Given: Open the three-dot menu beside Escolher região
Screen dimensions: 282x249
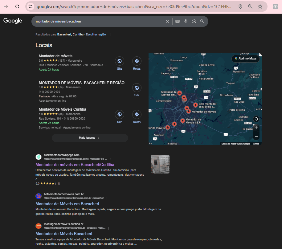Looking at the screenshot, I should [111, 35].
